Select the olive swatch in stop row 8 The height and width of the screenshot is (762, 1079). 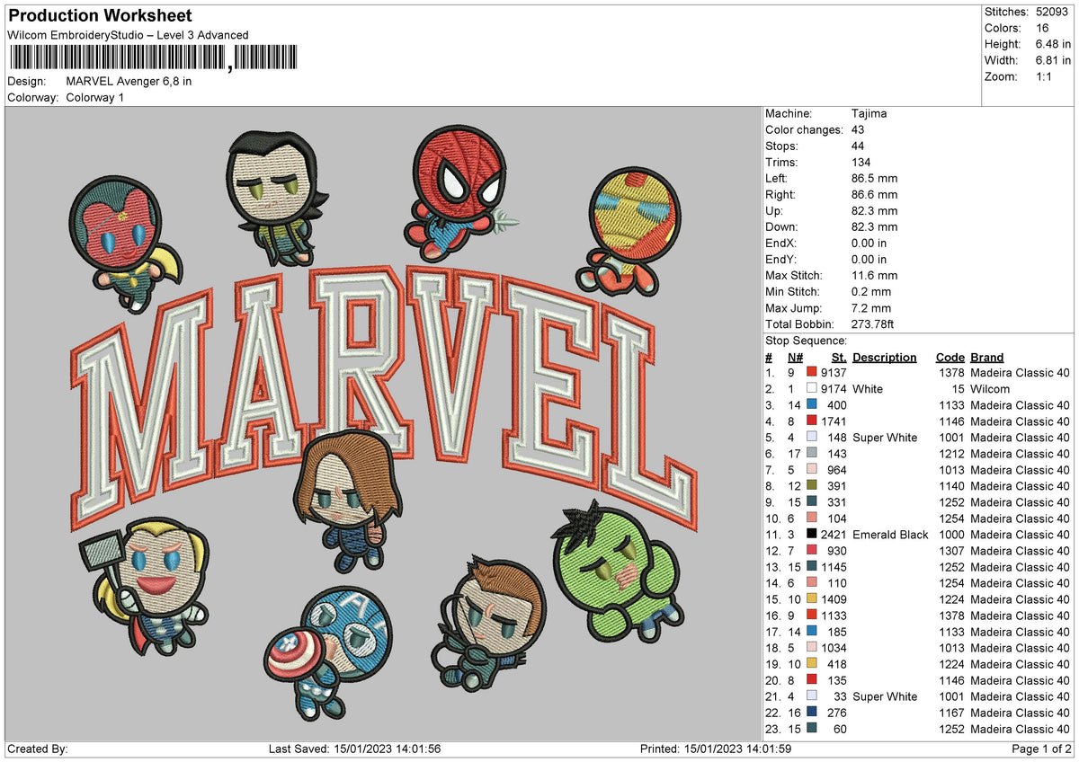(x=811, y=486)
